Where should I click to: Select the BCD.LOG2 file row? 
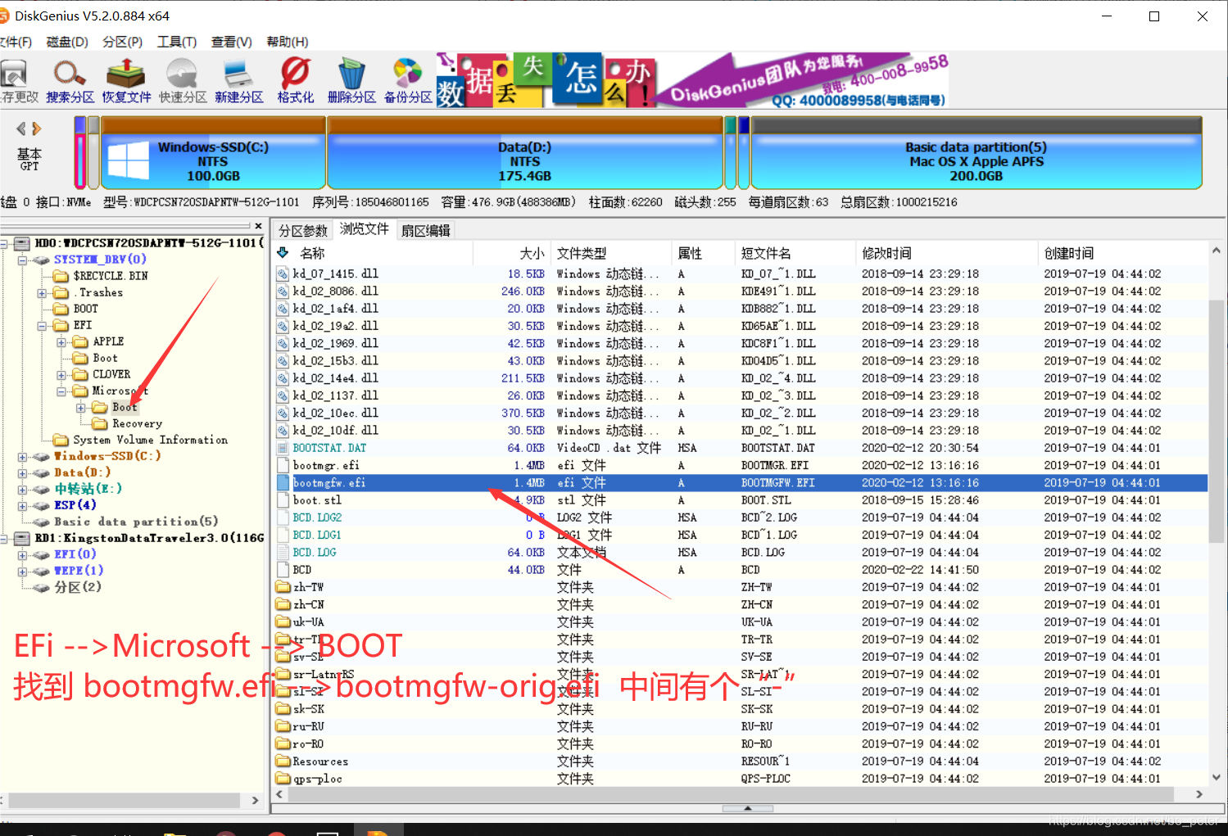coord(741,517)
